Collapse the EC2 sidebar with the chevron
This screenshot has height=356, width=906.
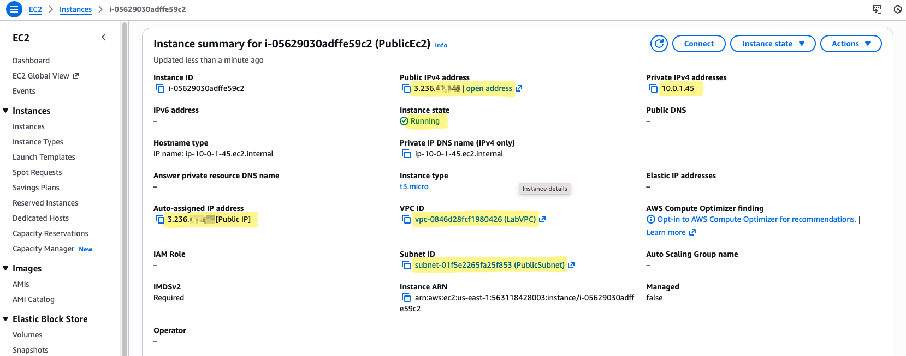point(104,37)
